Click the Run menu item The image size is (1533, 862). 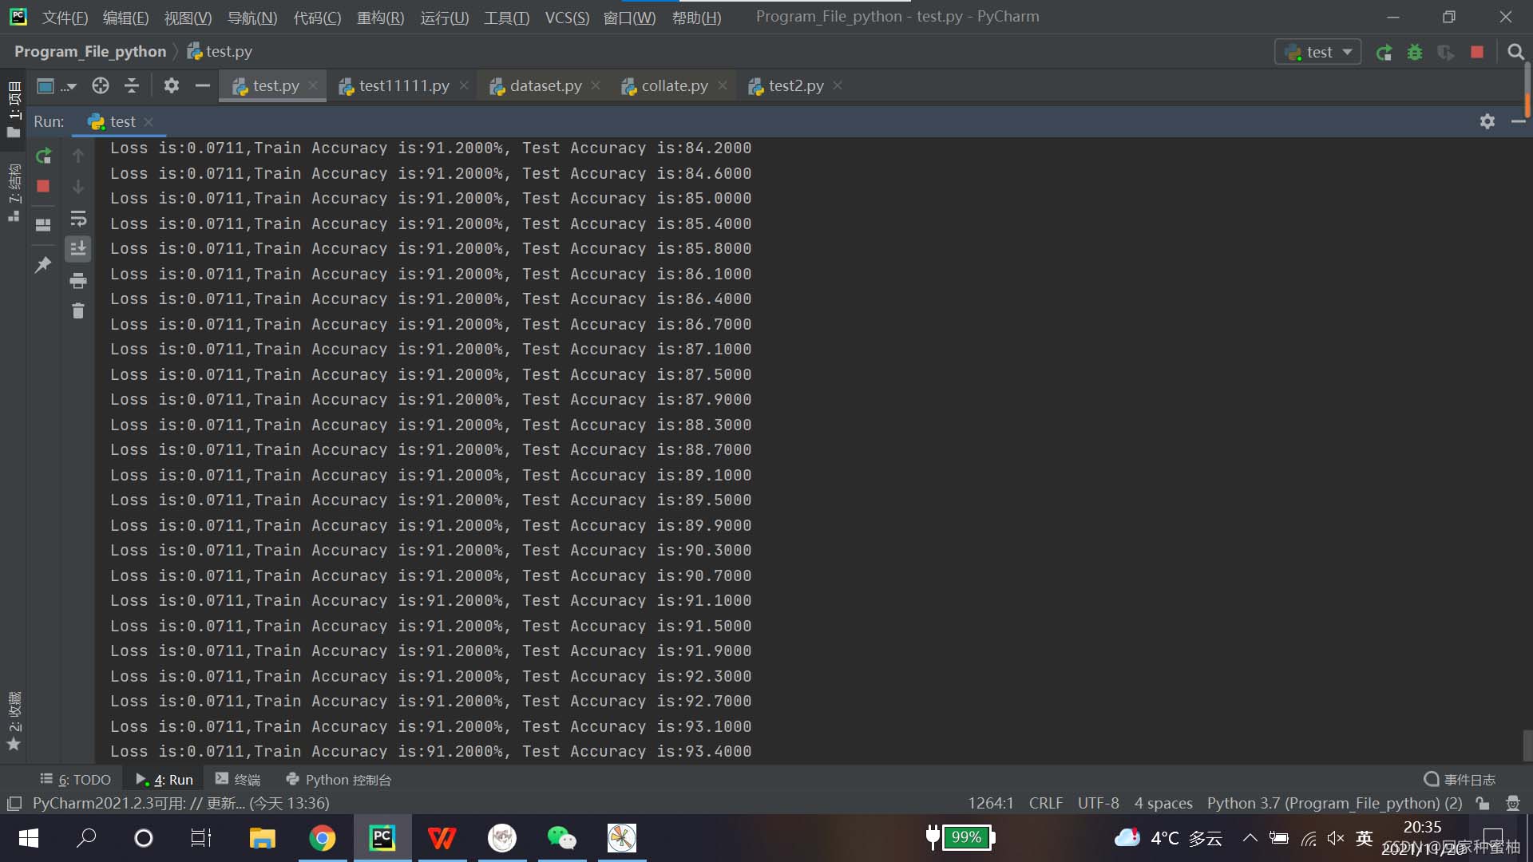[443, 17]
